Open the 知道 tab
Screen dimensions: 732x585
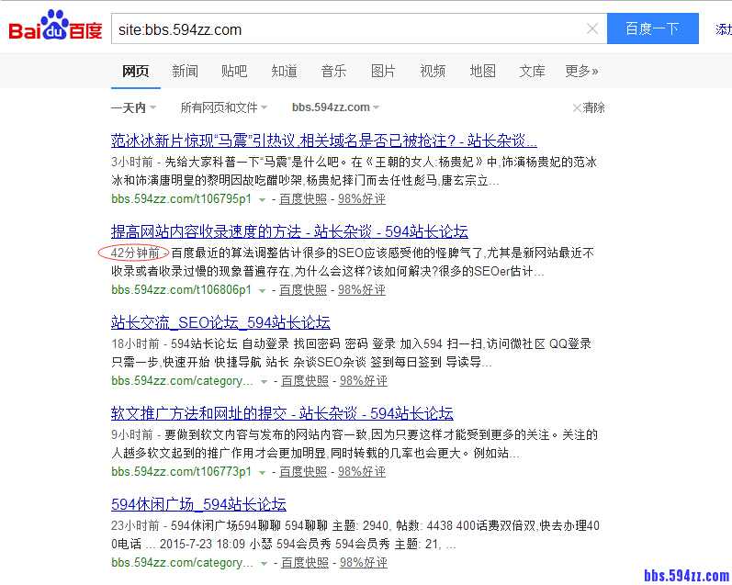click(284, 71)
